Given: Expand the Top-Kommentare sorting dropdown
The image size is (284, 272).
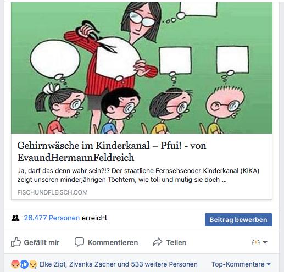Looking at the screenshot, I should pos(241,264).
